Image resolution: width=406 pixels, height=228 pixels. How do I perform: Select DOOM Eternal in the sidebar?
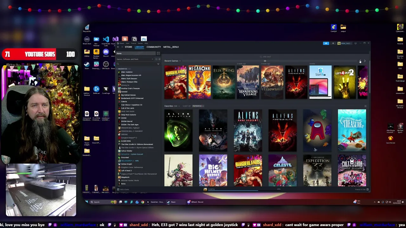(127, 121)
